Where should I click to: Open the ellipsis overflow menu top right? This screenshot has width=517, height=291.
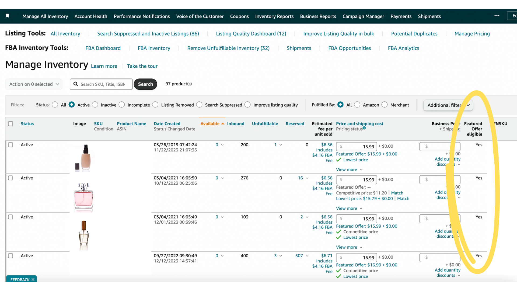(x=497, y=16)
